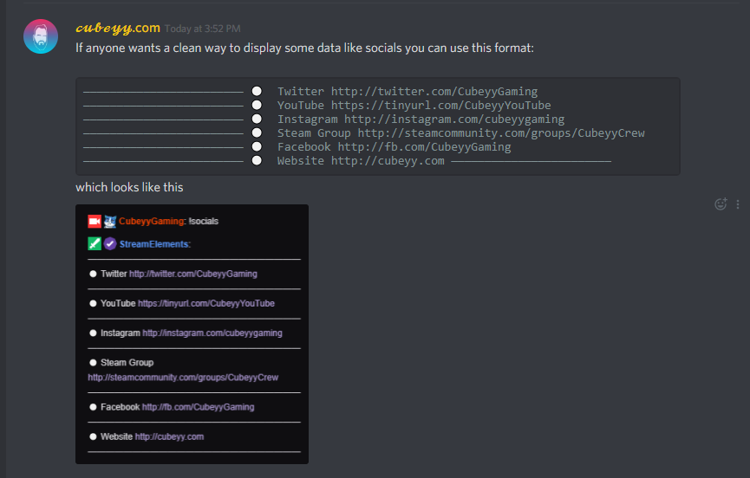Click the purple verified checkmark badge
This screenshot has height=478, width=750.
tap(110, 244)
